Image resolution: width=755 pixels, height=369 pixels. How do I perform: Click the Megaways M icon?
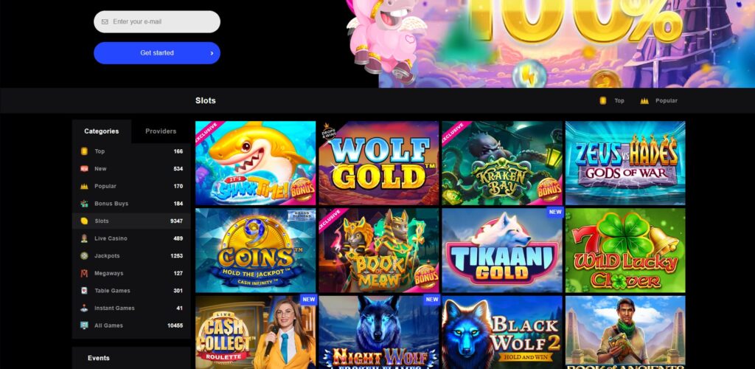pyautogui.click(x=84, y=273)
